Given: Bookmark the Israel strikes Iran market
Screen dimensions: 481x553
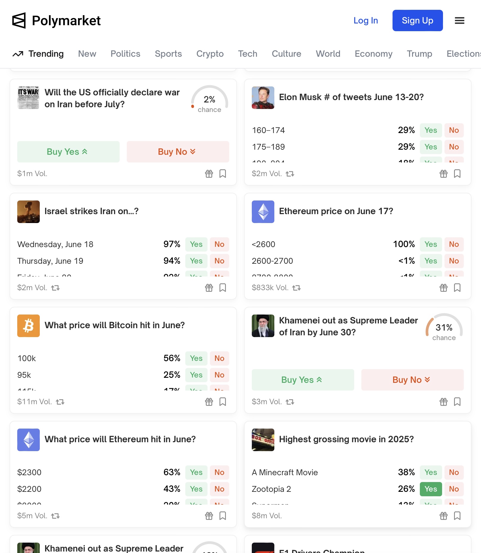Looking at the screenshot, I should 223,288.
